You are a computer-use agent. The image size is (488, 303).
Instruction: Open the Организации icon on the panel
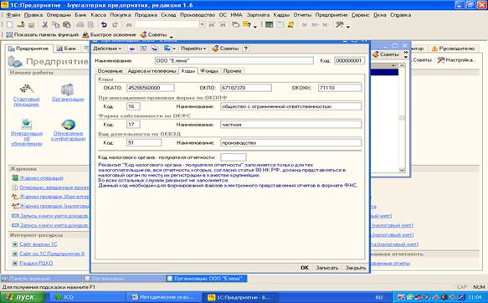(x=68, y=93)
